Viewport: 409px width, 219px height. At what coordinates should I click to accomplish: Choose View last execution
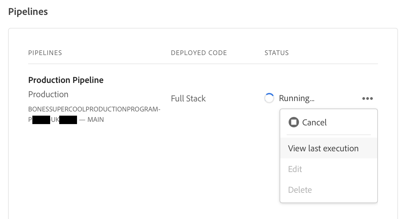click(x=323, y=148)
